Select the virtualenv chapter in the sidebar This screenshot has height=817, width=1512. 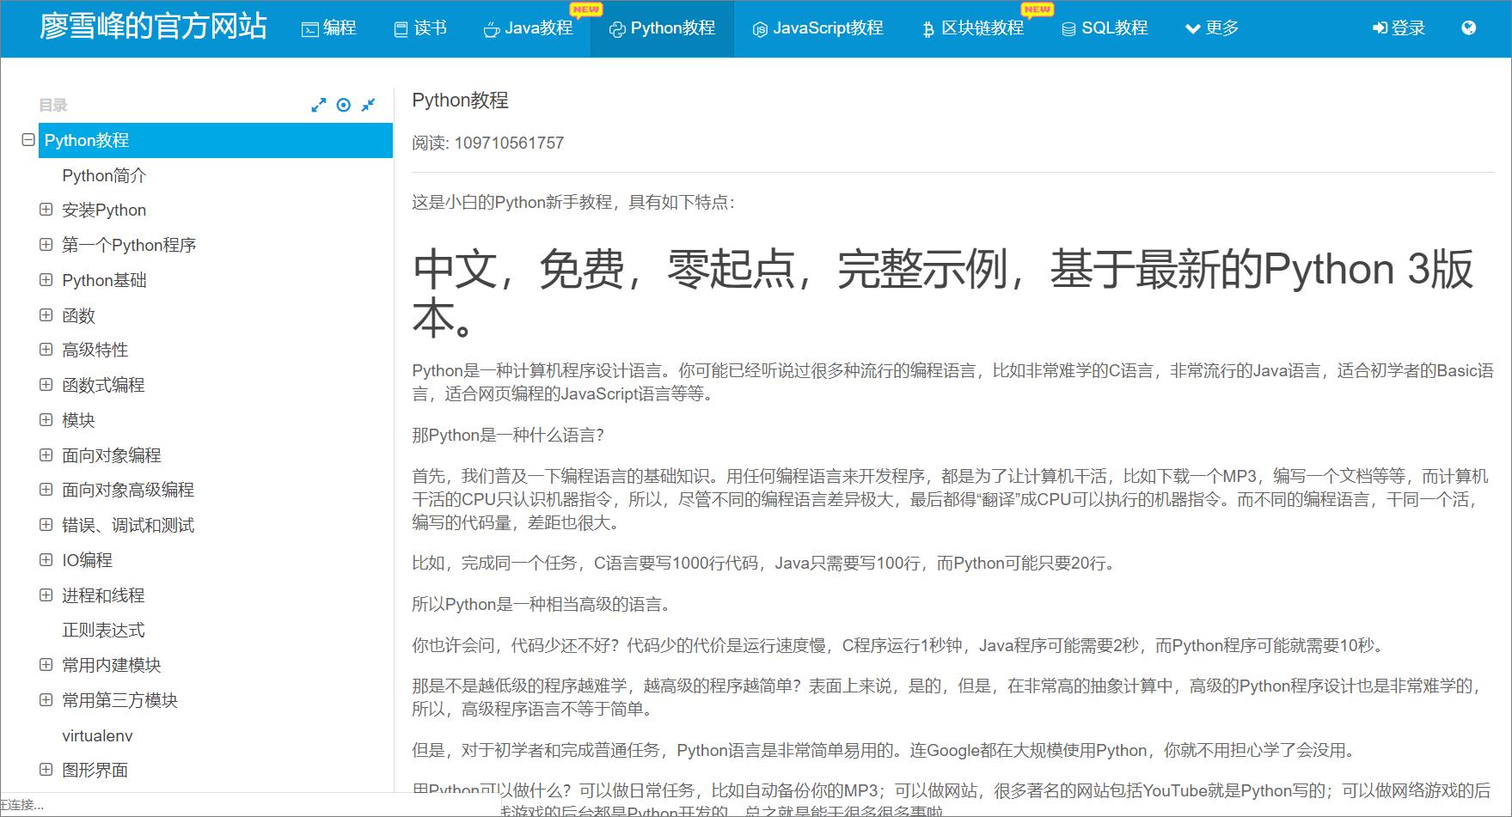pos(99,735)
